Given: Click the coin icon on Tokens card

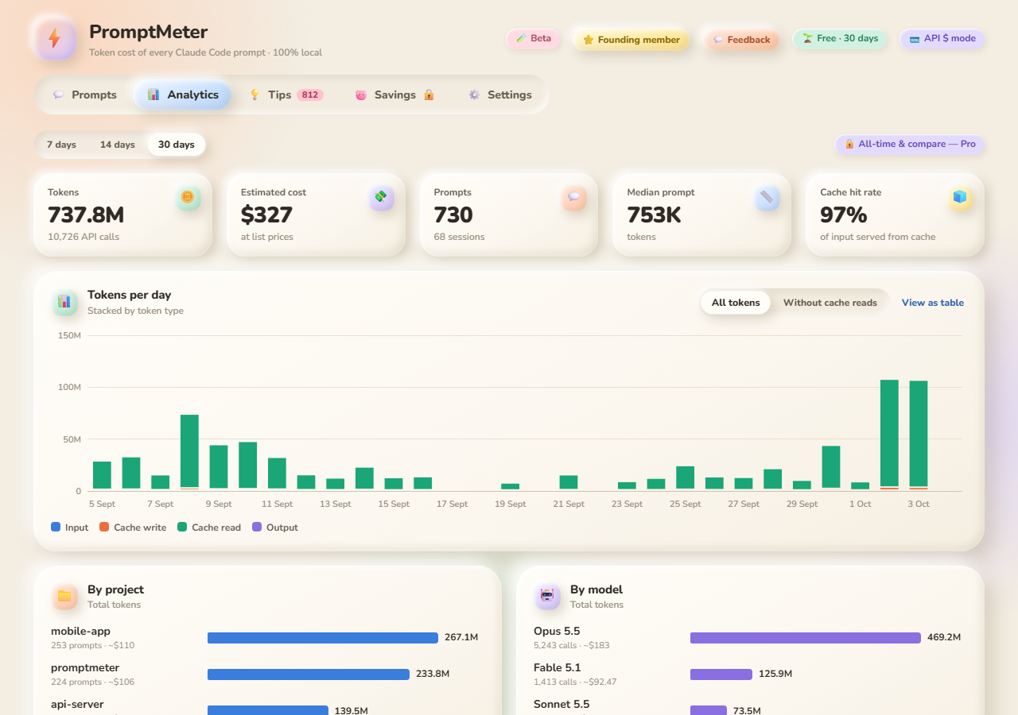Looking at the screenshot, I should pos(188,197).
